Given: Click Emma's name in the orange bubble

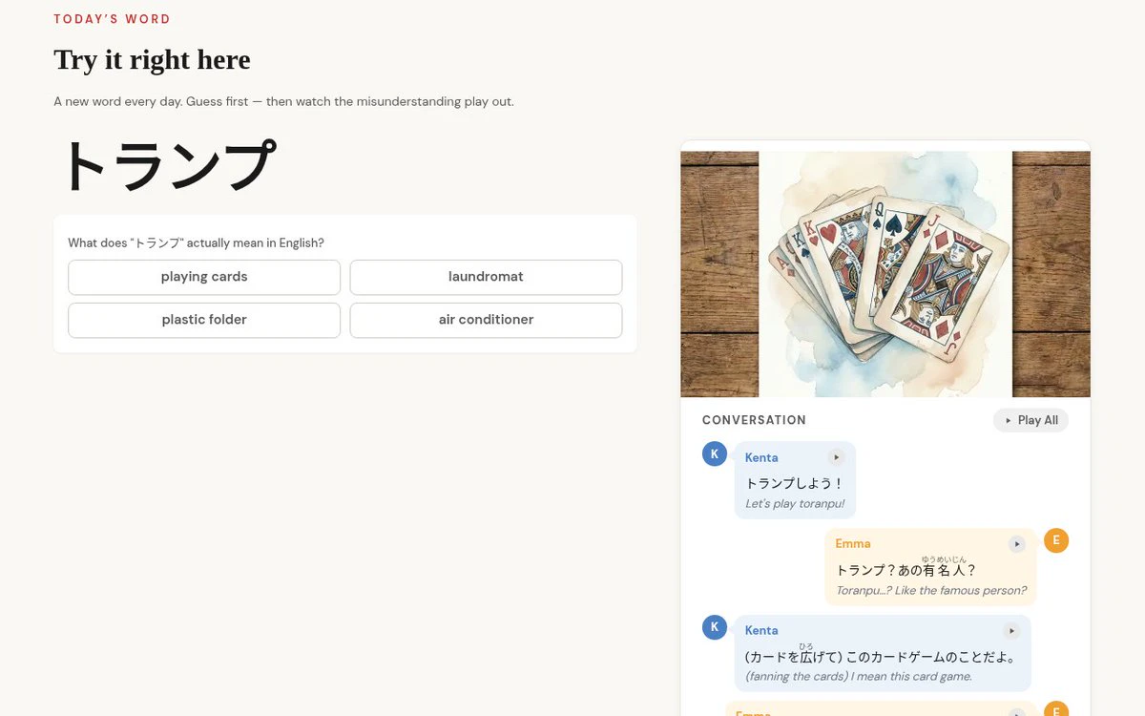Looking at the screenshot, I should point(853,544).
